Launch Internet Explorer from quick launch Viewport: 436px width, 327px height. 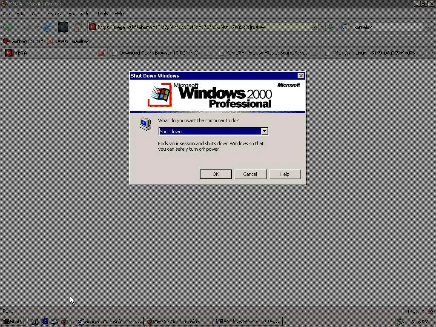(x=45, y=321)
